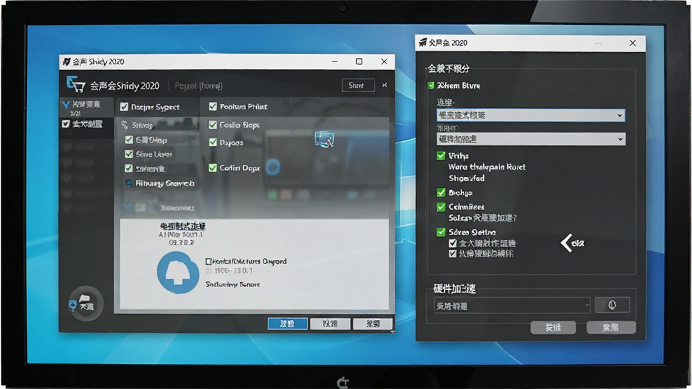The height and width of the screenshot is (389, 692).
Task: Click the left gray button at right dialog bottom
Action: coord(553,328)
